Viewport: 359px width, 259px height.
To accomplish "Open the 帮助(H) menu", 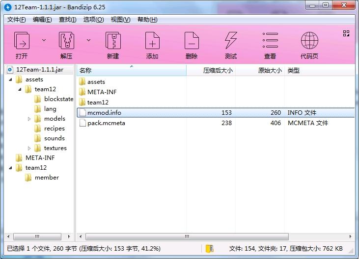I will (x=147, y=20).
